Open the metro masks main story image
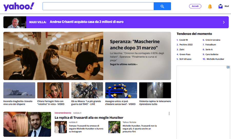Viewport: 231px width, 139px height. click(53, 56)
